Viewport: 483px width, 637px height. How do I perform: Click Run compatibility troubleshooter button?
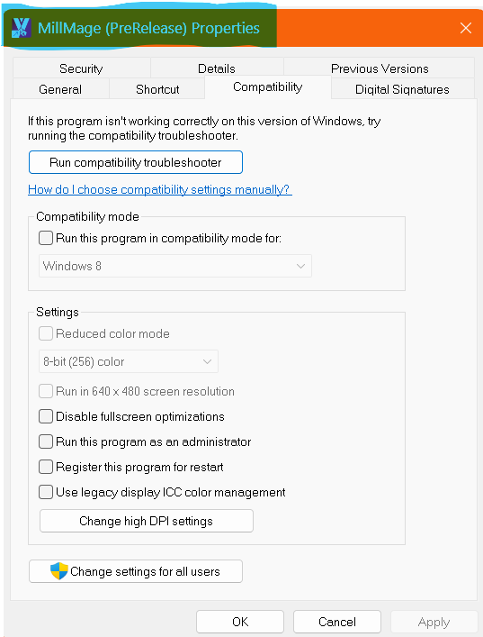(x=136, y=162)
